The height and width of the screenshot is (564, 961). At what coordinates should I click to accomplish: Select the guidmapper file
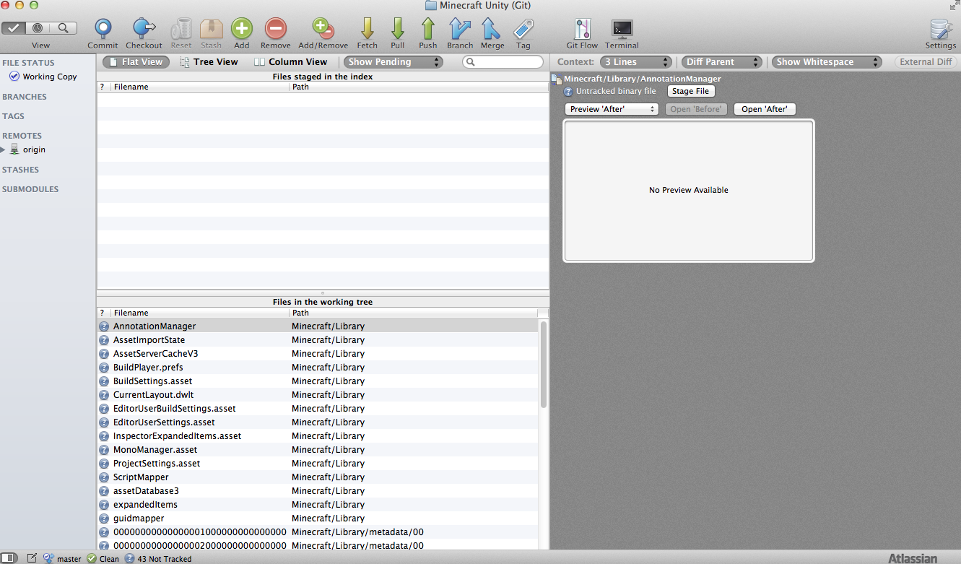[318, 519]
